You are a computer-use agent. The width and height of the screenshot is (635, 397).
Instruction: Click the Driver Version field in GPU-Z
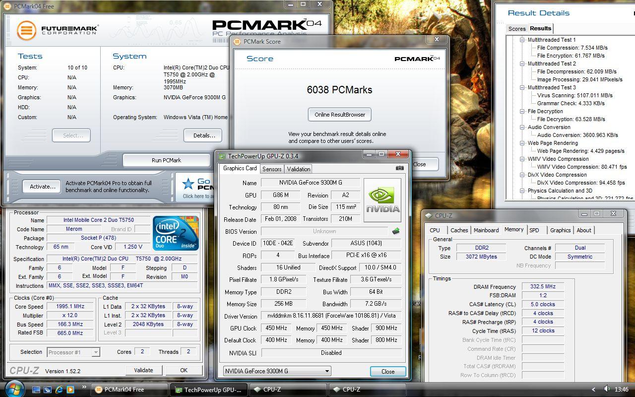[331, 316]
